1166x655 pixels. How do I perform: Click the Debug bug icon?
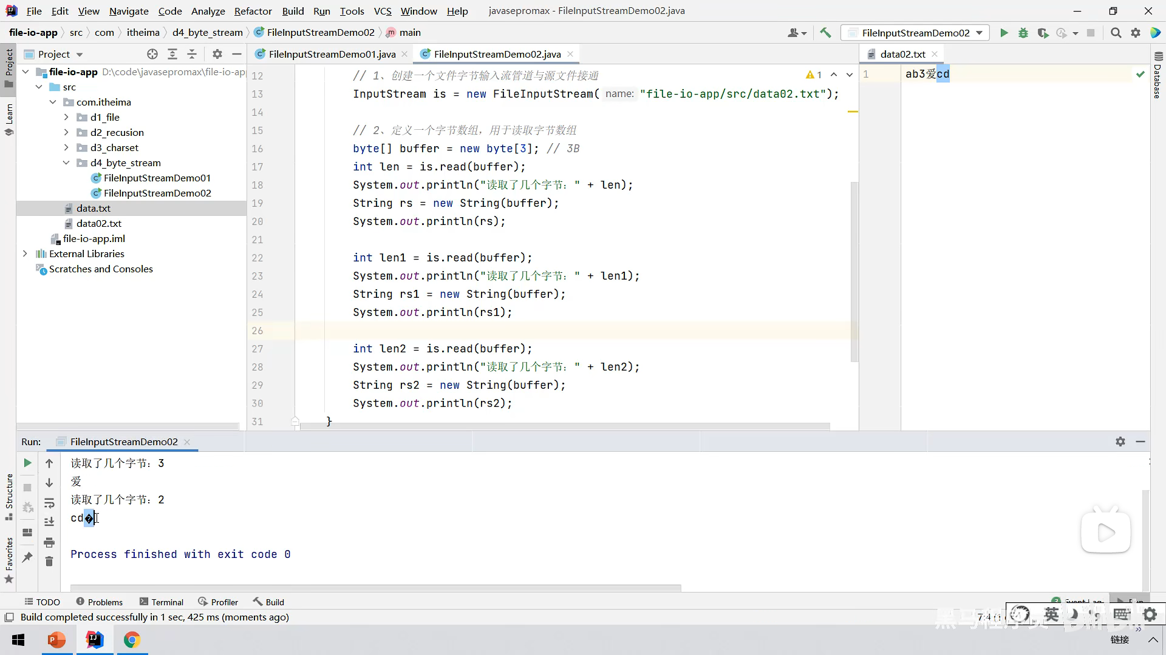pyautogui.click(x=1023, y=33)
